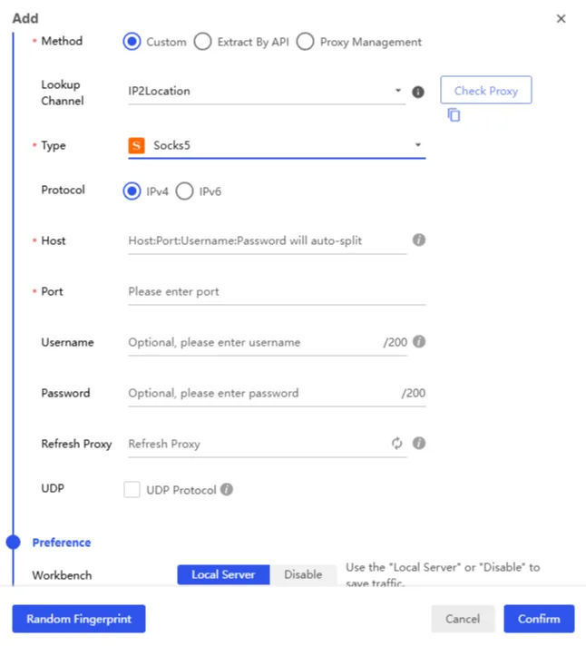The image size is (586, 646).
Task: Click the orange Socks5 type icon
Action: (x=136, y=145)
